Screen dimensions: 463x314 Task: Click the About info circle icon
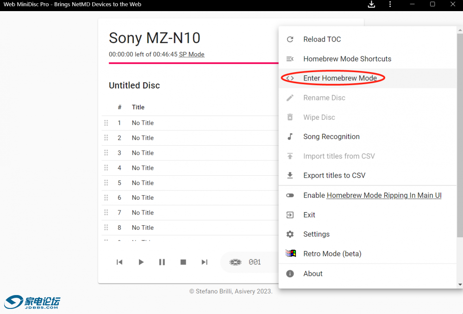(x=290, y=274)
